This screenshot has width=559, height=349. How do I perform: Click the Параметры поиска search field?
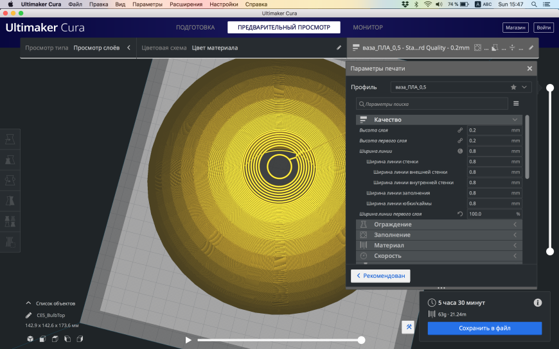(432, 104)
